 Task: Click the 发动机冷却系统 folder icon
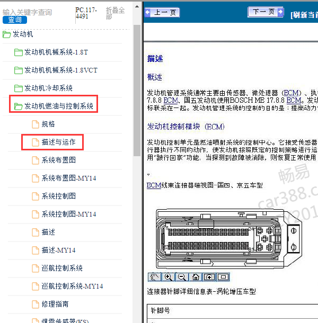pyautogui.click(x=19, y=88)
